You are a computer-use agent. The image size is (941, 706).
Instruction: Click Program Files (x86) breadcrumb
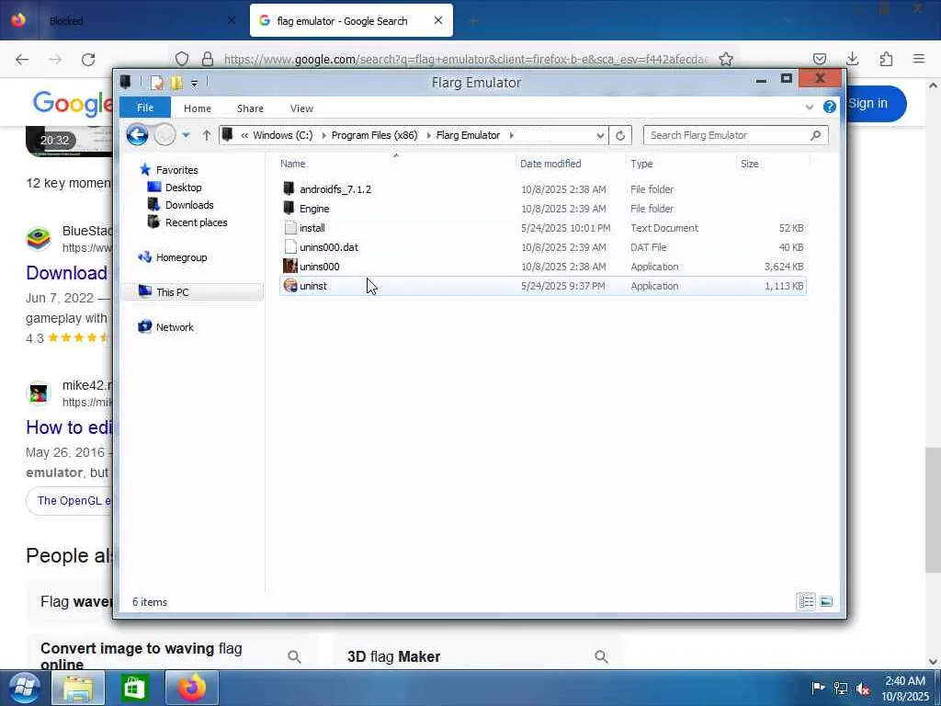click(x=375, y=135)
